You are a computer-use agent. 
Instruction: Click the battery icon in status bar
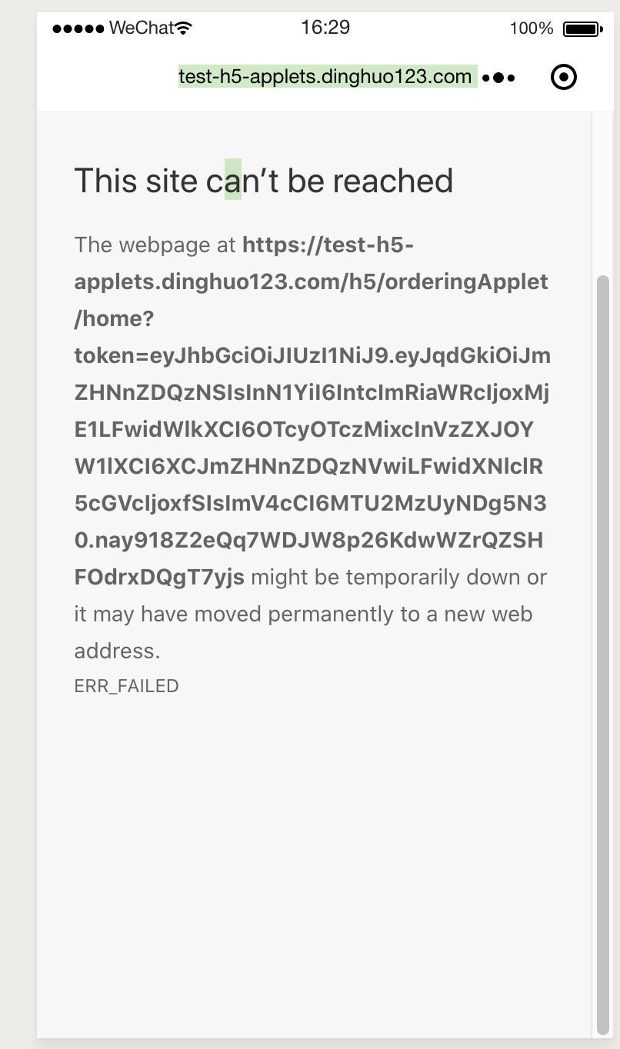(x=582, y=29)
